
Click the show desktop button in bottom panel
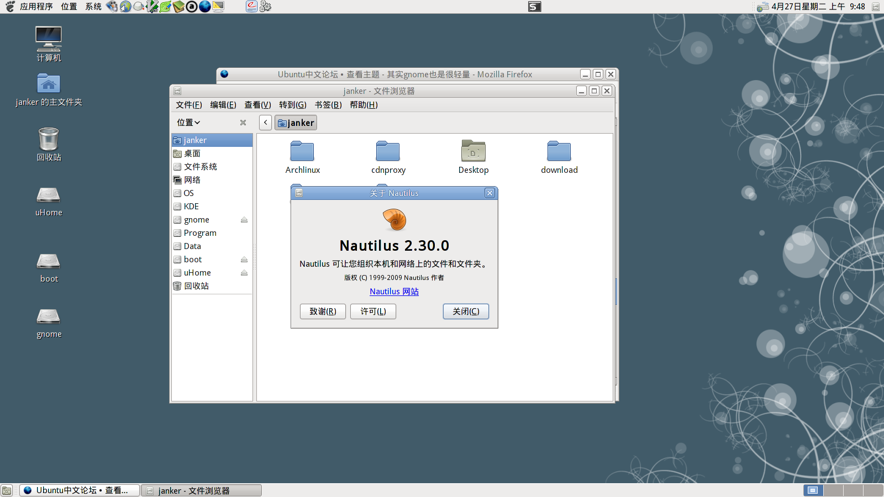7,490
